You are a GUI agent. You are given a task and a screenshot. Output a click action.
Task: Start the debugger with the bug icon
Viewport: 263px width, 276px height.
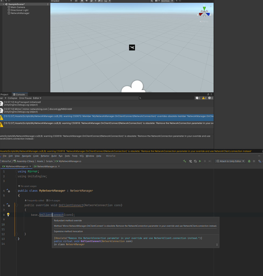[249, 161]
